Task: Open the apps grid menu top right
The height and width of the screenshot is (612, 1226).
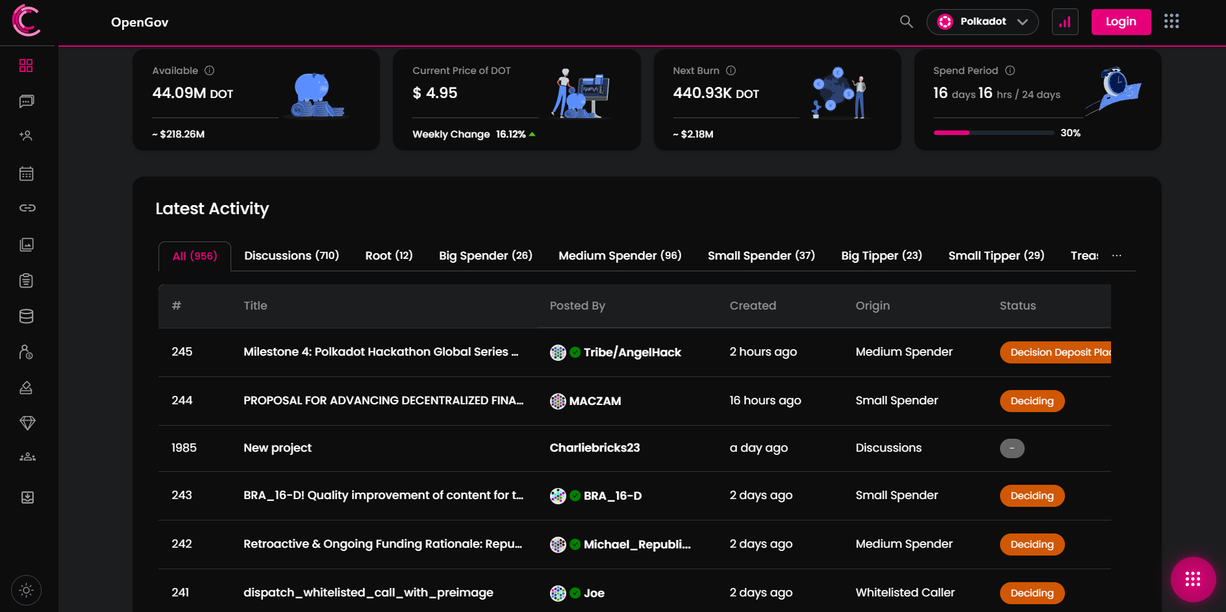Action: click(1171, 21)
